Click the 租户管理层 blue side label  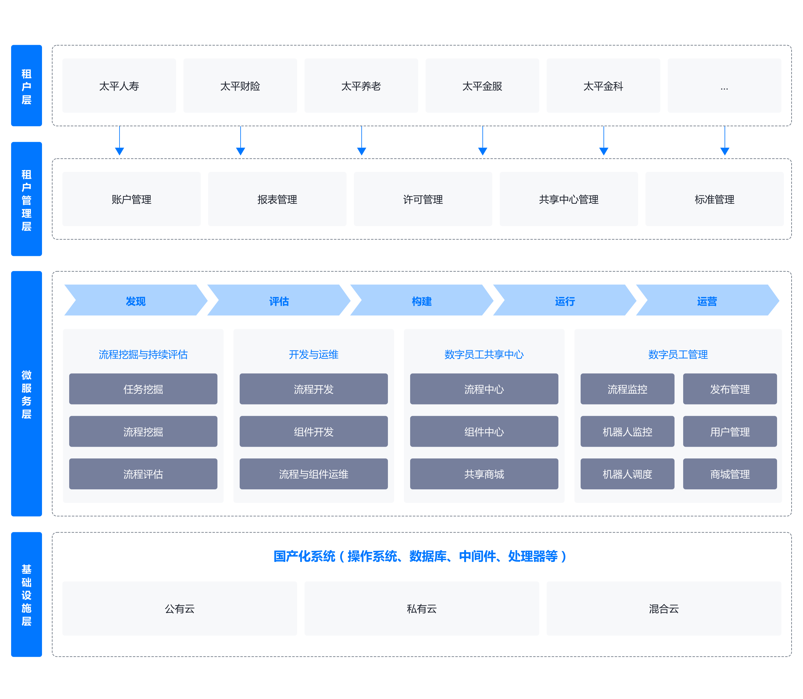click(x=27, y=199)
